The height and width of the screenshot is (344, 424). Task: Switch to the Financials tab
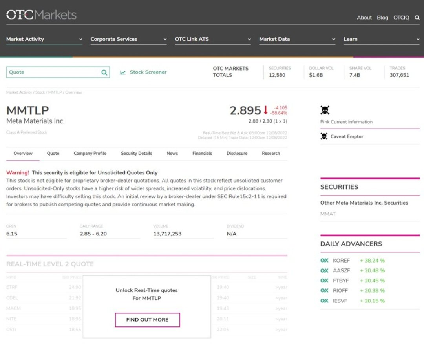[202, 153]
